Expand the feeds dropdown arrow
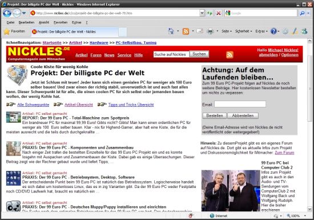The image size is (314, 220). [x=193, y=31]
